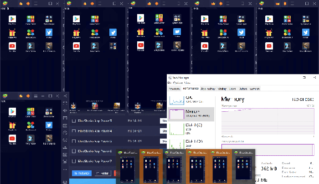Open hamburger menu in second top BlueStacks window

coord(100,4)
